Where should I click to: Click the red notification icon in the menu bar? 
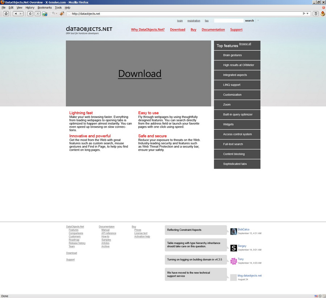point(323,8)
